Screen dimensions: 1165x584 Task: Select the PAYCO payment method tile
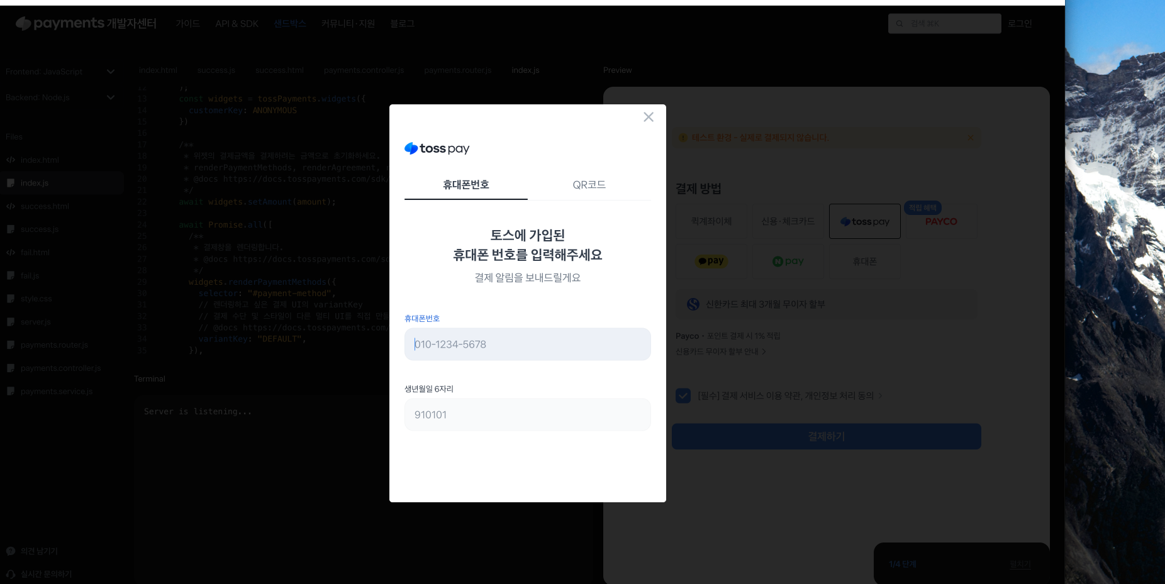(x=941, y=221)
